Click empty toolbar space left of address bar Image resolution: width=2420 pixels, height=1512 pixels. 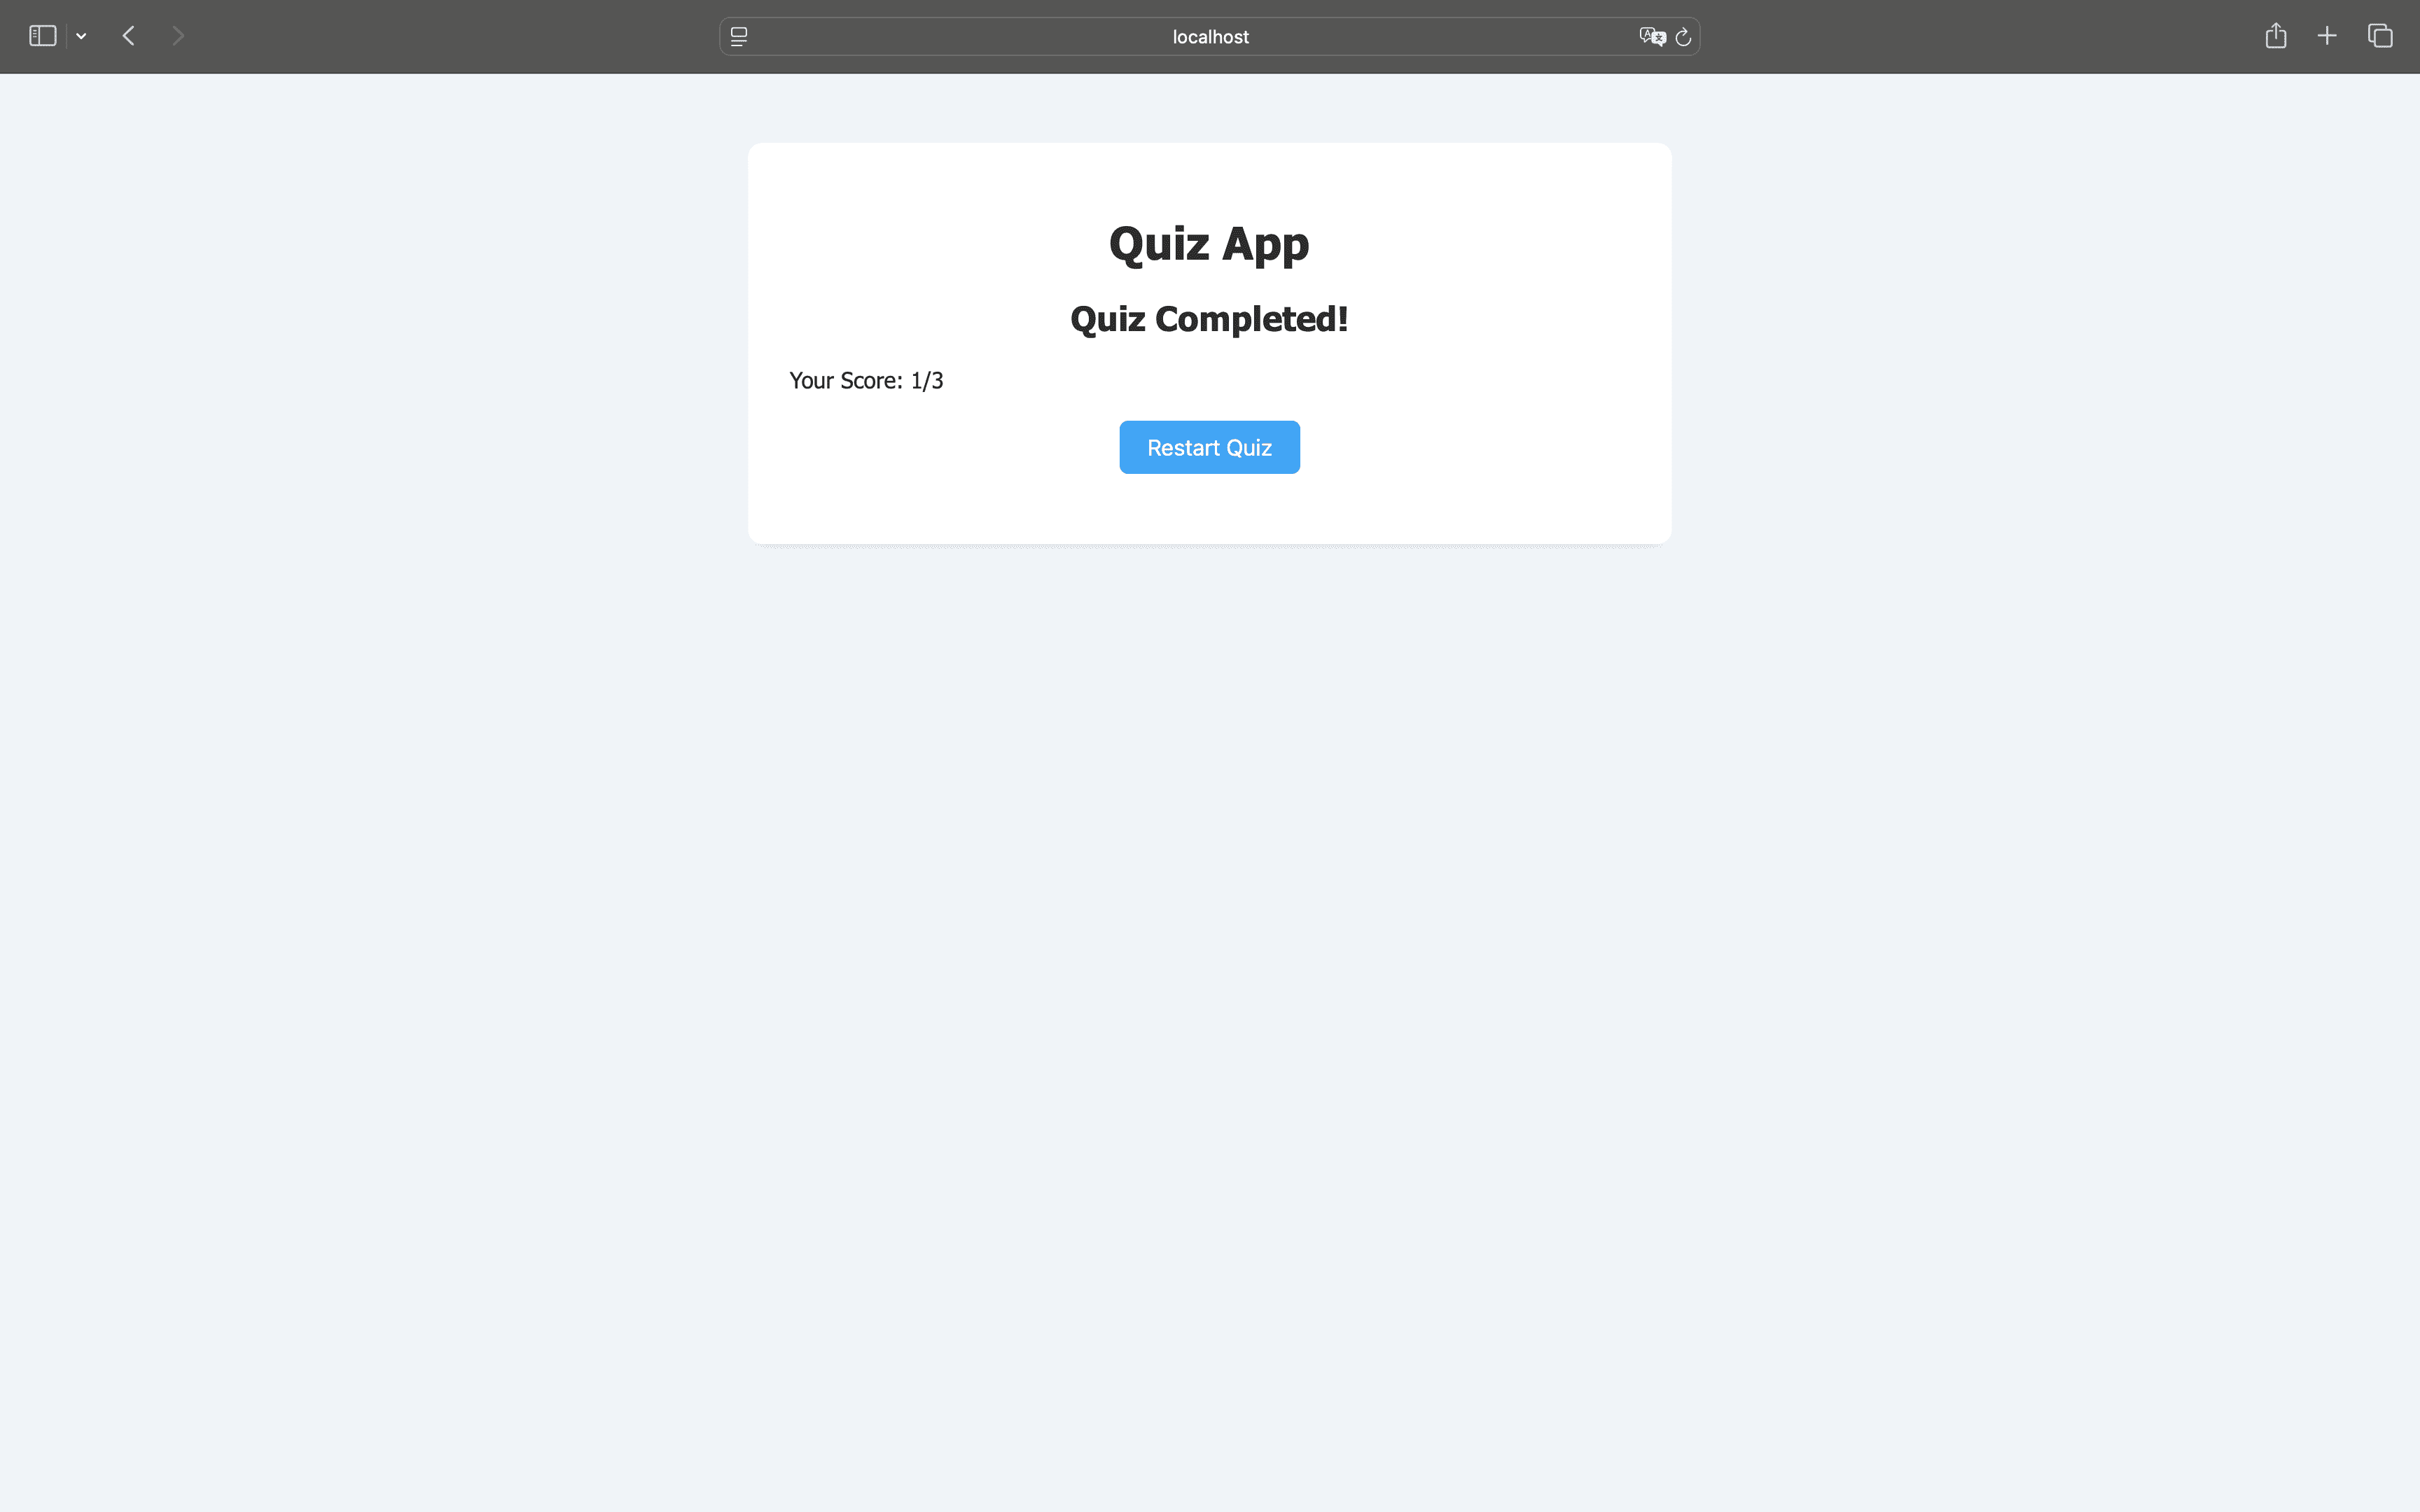450,36
